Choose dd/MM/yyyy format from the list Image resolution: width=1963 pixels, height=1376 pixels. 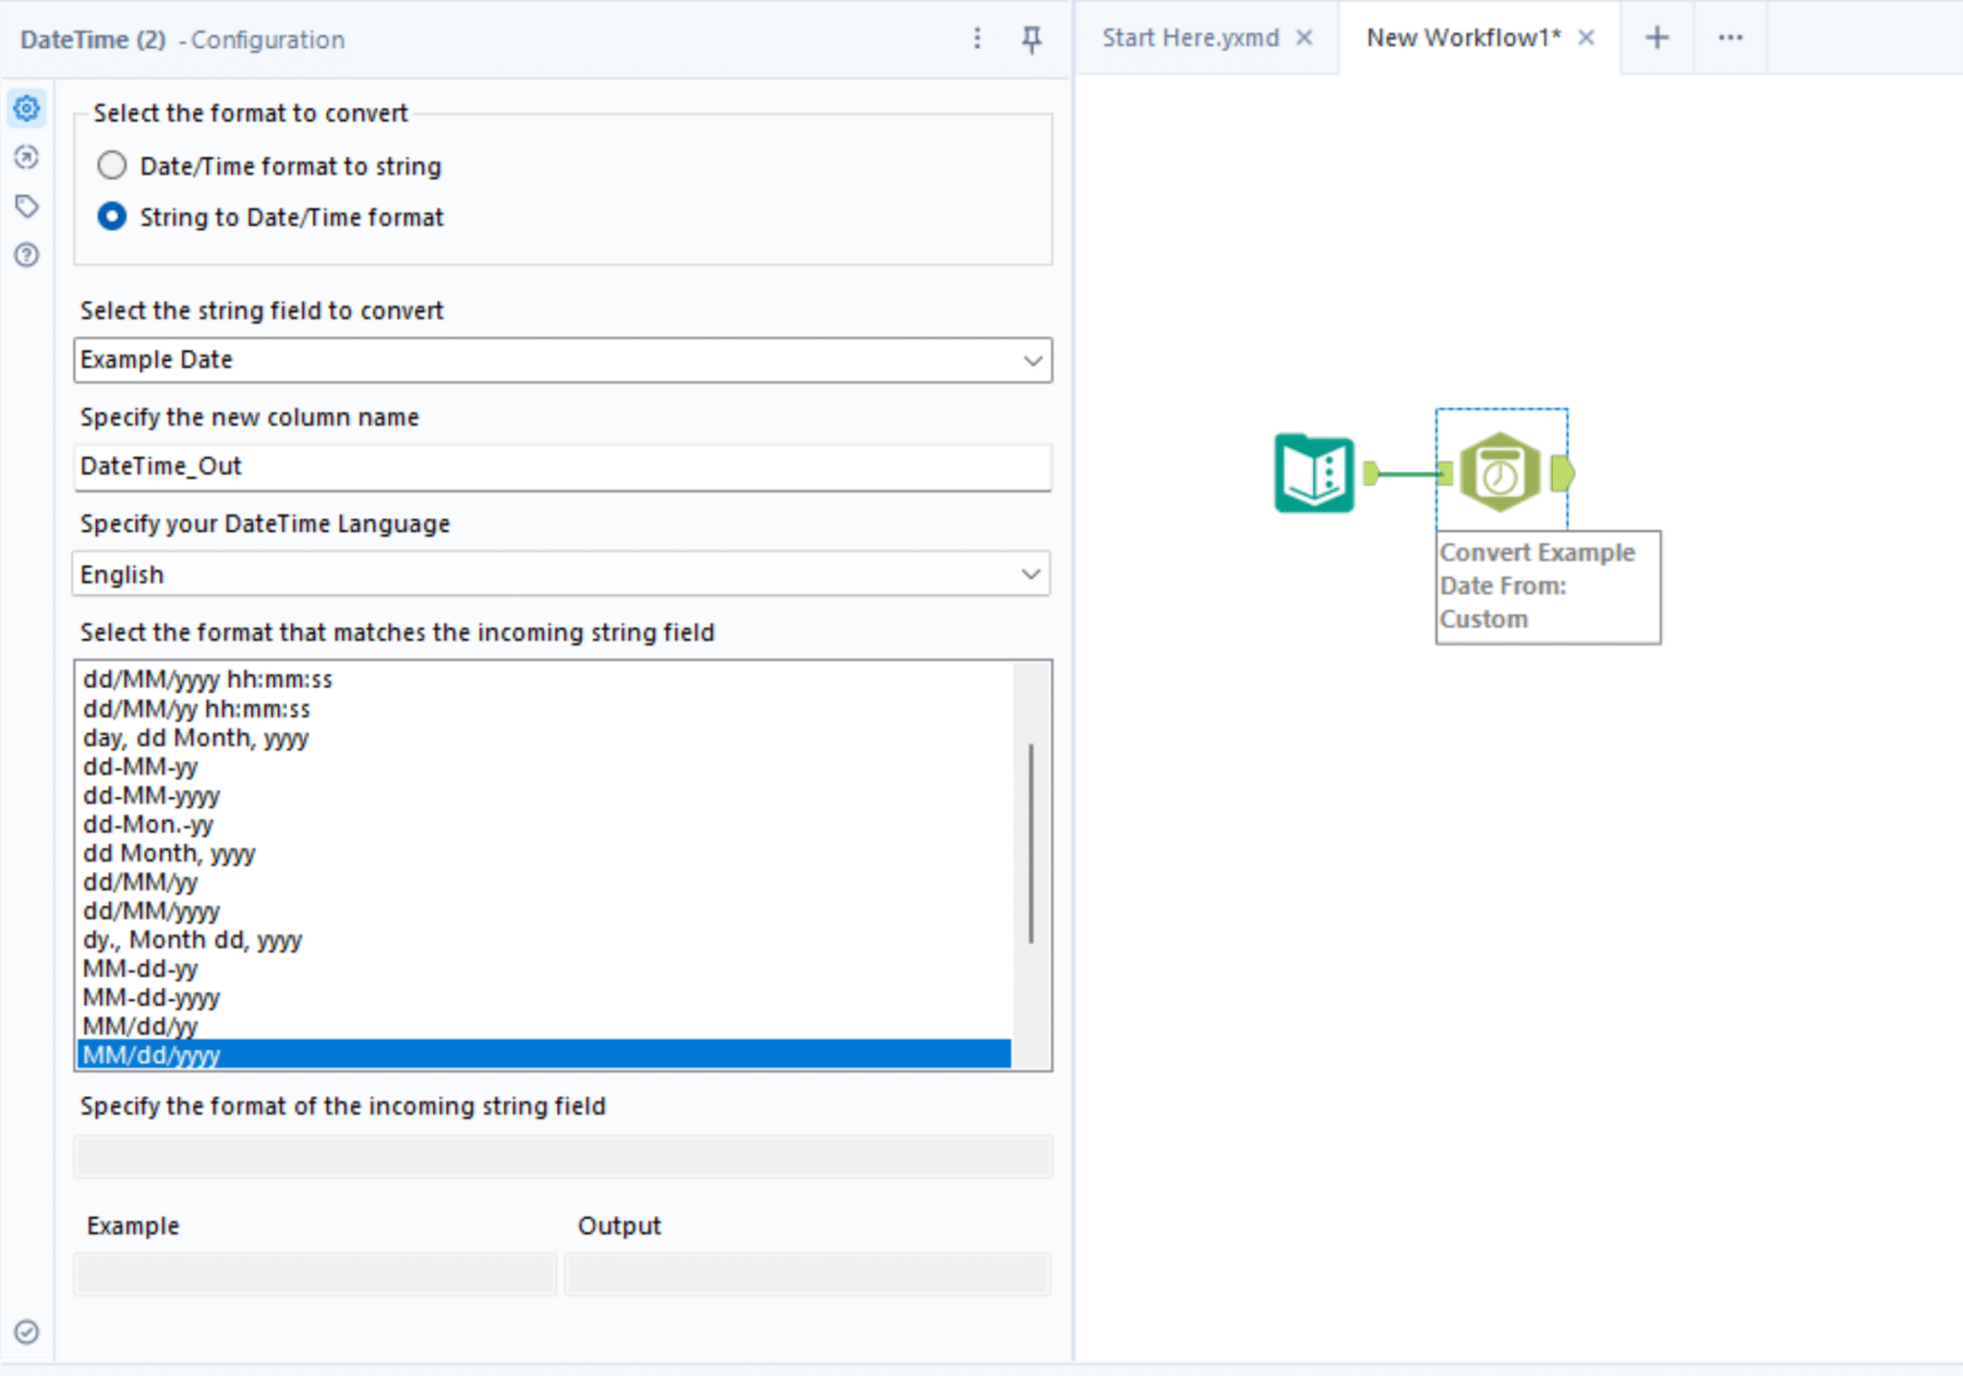(x=150, y=910)
